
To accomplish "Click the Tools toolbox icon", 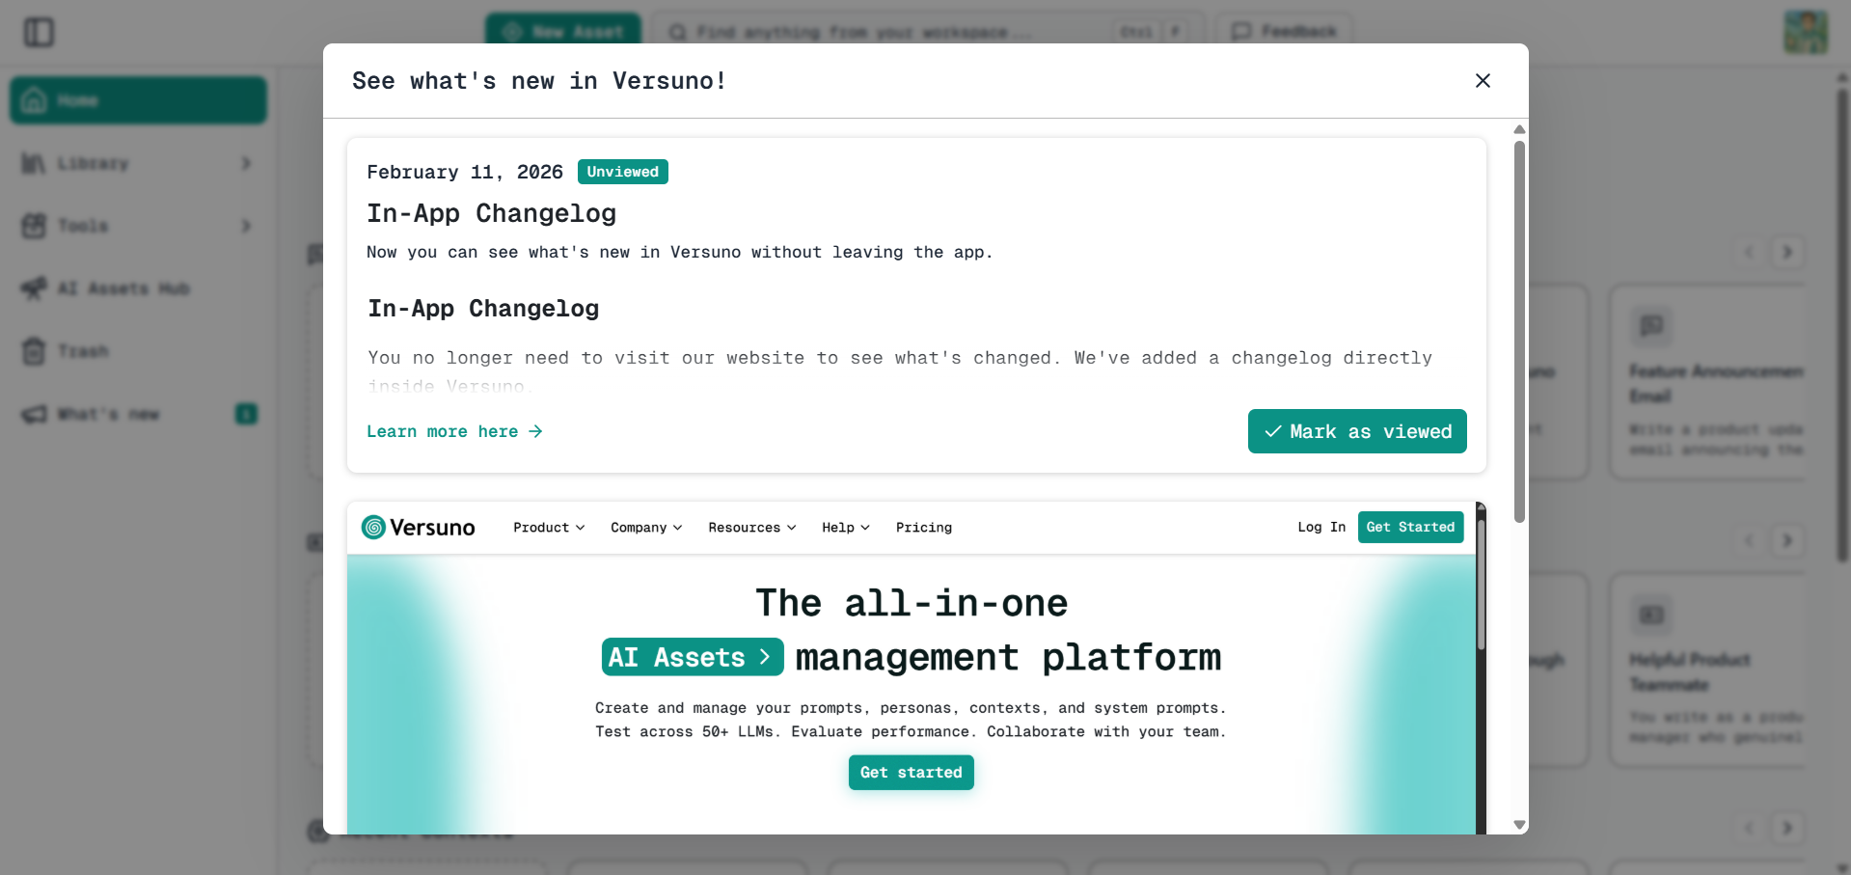I will [34, 226].
